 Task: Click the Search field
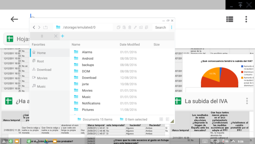coord(160,28)
